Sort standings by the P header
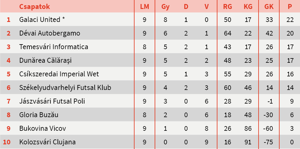Viewport: 300px width, 149px height. click(x=290, y=6)
